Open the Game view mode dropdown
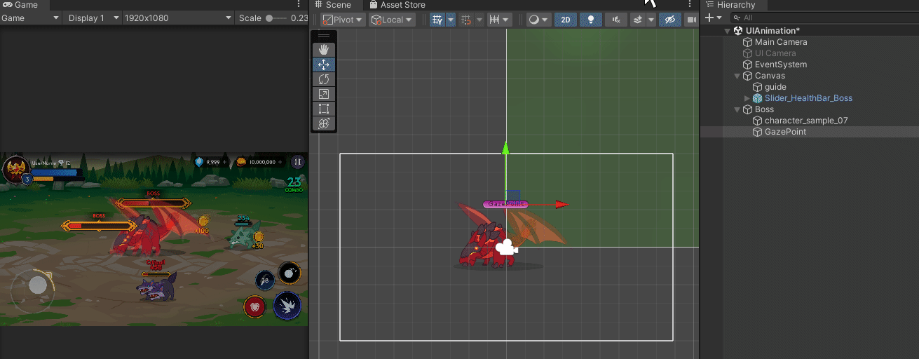This screenshot has height=359, width=919. point(30,18)
